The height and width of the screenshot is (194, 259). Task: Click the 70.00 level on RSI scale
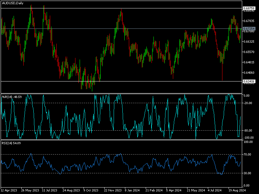[x=247, y=155]
